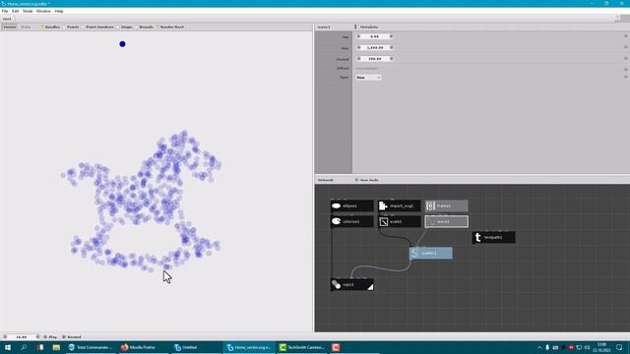The height and width of the screenshot is (354, 630).
Task: Click the frame number field
Action: pos(22,337)
